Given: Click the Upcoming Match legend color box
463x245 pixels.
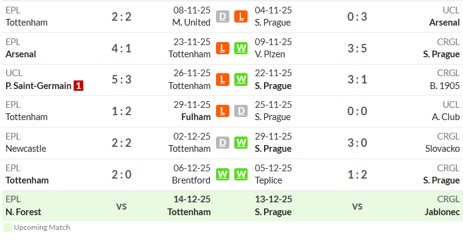Looking at the screenshot, I should click(x=8, y=227).
